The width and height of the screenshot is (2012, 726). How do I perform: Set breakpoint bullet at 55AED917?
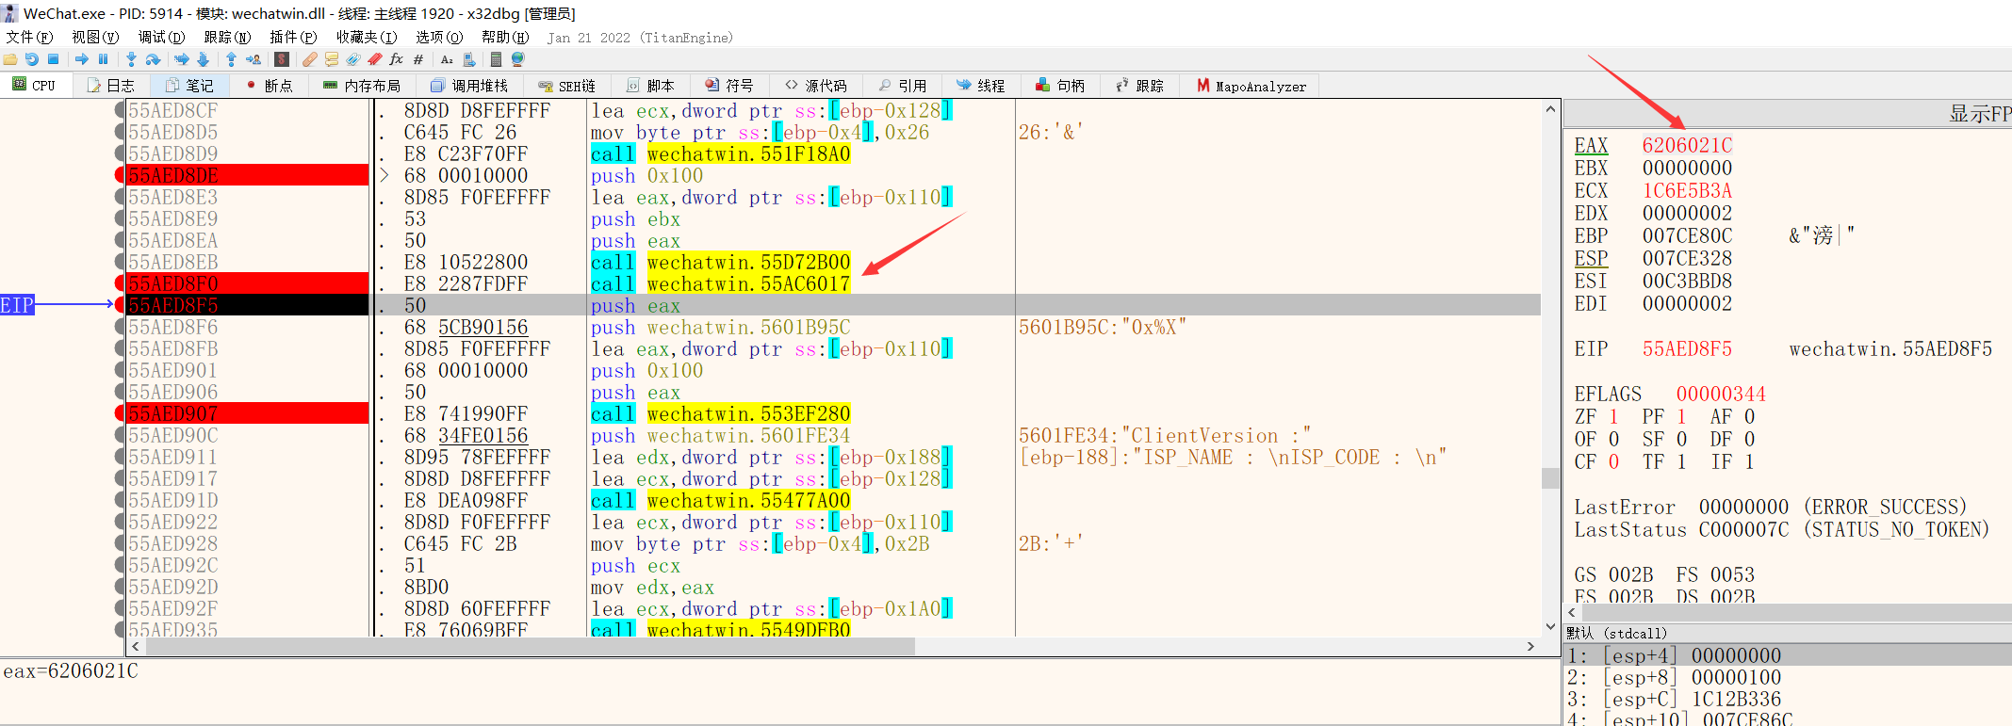(x=120, y=478)
